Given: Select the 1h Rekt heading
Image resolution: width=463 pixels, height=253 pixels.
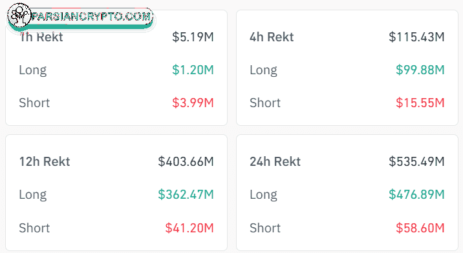Looking at the screenshot, I should coord(41,37).
